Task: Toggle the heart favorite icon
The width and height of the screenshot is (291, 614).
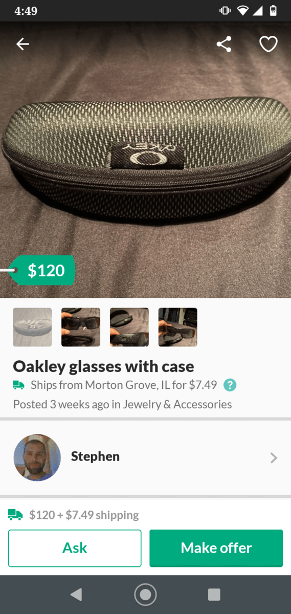Action: coord(268,44)
